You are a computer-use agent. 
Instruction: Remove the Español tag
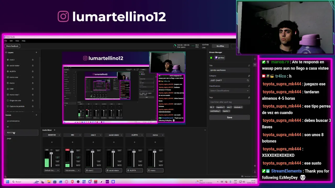coord(229,111)
